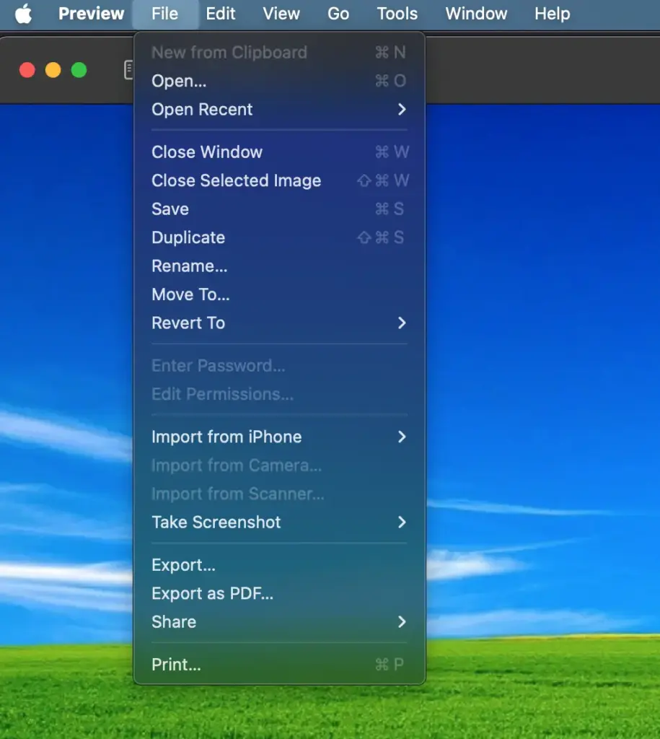Click the red close window button
This screenshot has height=739, width=660.
click(27, 70)
